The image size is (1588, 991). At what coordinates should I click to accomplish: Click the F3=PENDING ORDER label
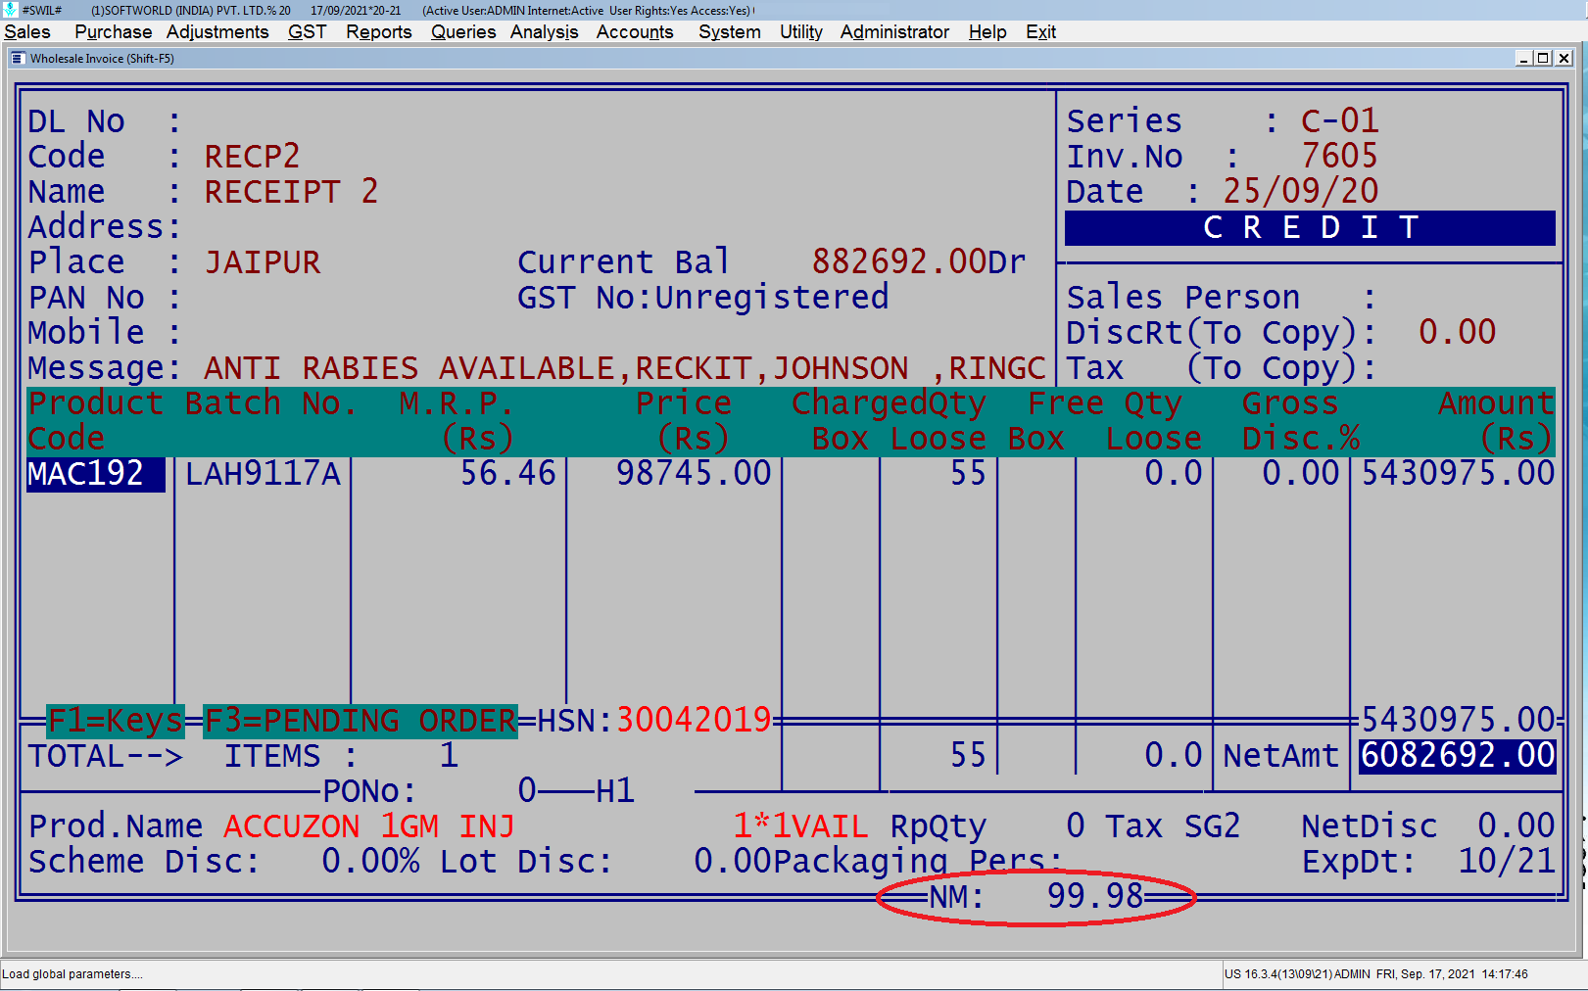tap(361, 721)
